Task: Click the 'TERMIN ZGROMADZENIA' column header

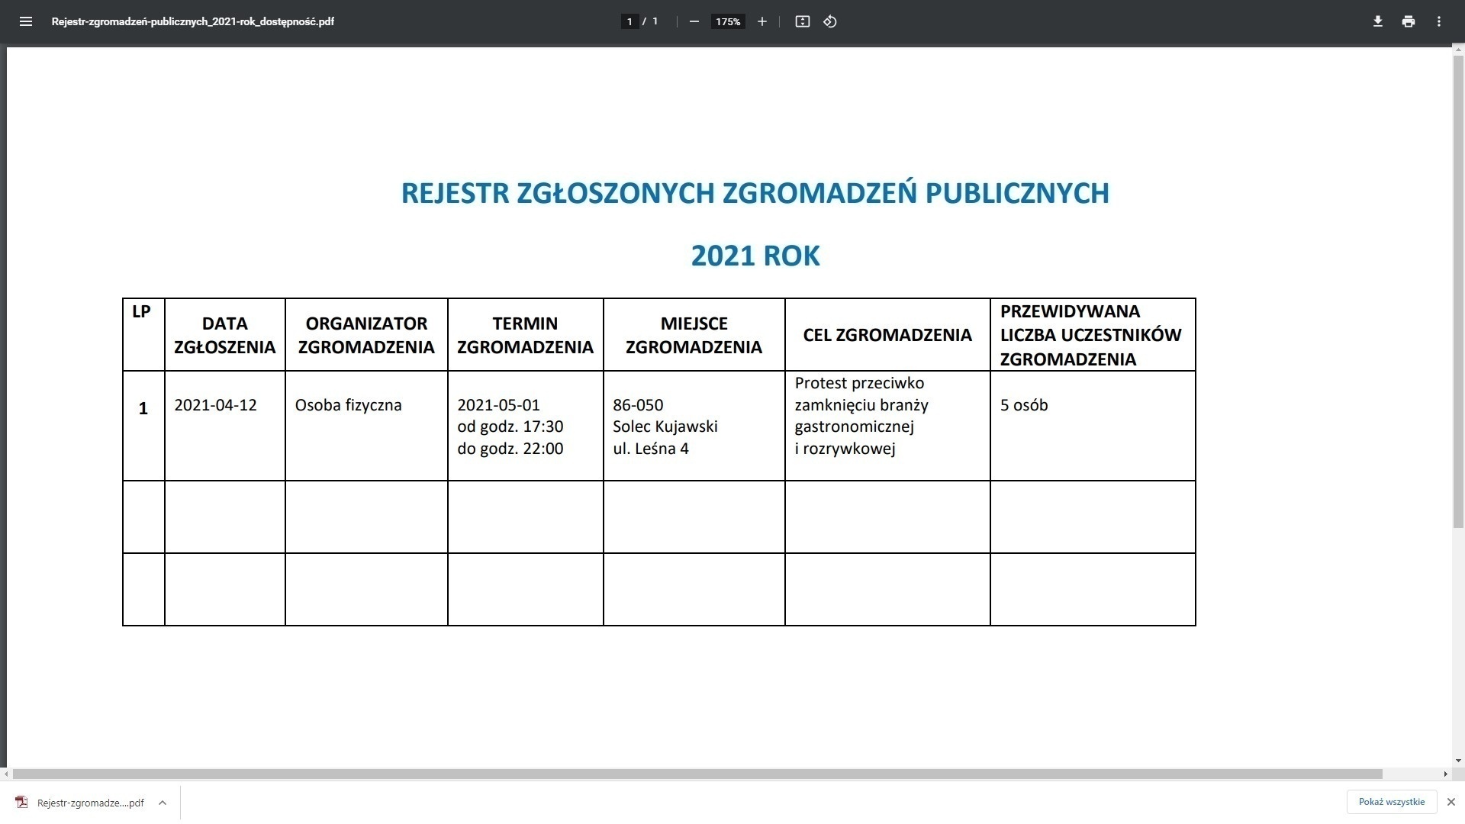Action: [x=525, y=335]
